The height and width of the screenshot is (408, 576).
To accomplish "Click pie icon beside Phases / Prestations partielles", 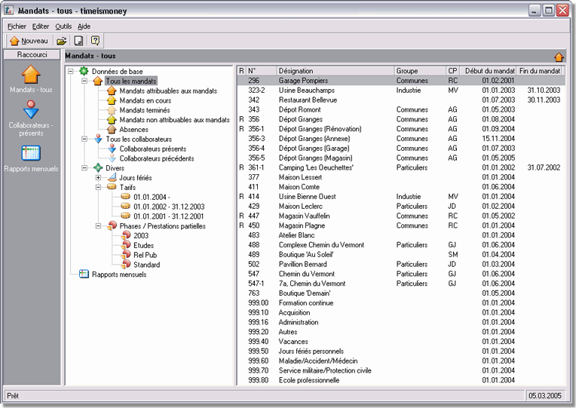I will [x=112, y=225].
